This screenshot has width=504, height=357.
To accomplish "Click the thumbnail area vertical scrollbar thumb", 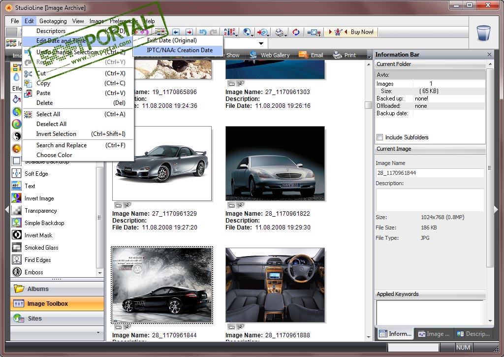I will pyautogui.click(x=369, y=105).
